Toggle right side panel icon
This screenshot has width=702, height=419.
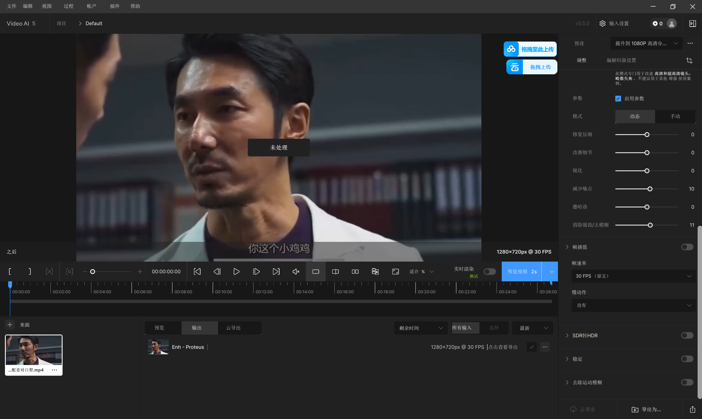tap(692, 23)
